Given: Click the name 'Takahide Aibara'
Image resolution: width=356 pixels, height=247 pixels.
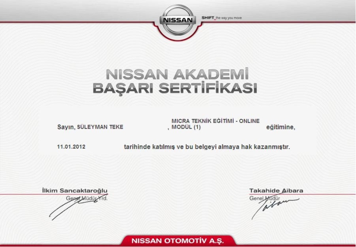Looking at the screenshot, I should 276,190.
